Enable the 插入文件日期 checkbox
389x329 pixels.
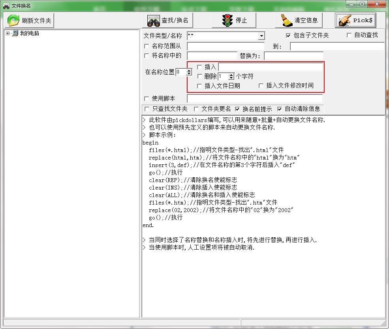point(199,86)
